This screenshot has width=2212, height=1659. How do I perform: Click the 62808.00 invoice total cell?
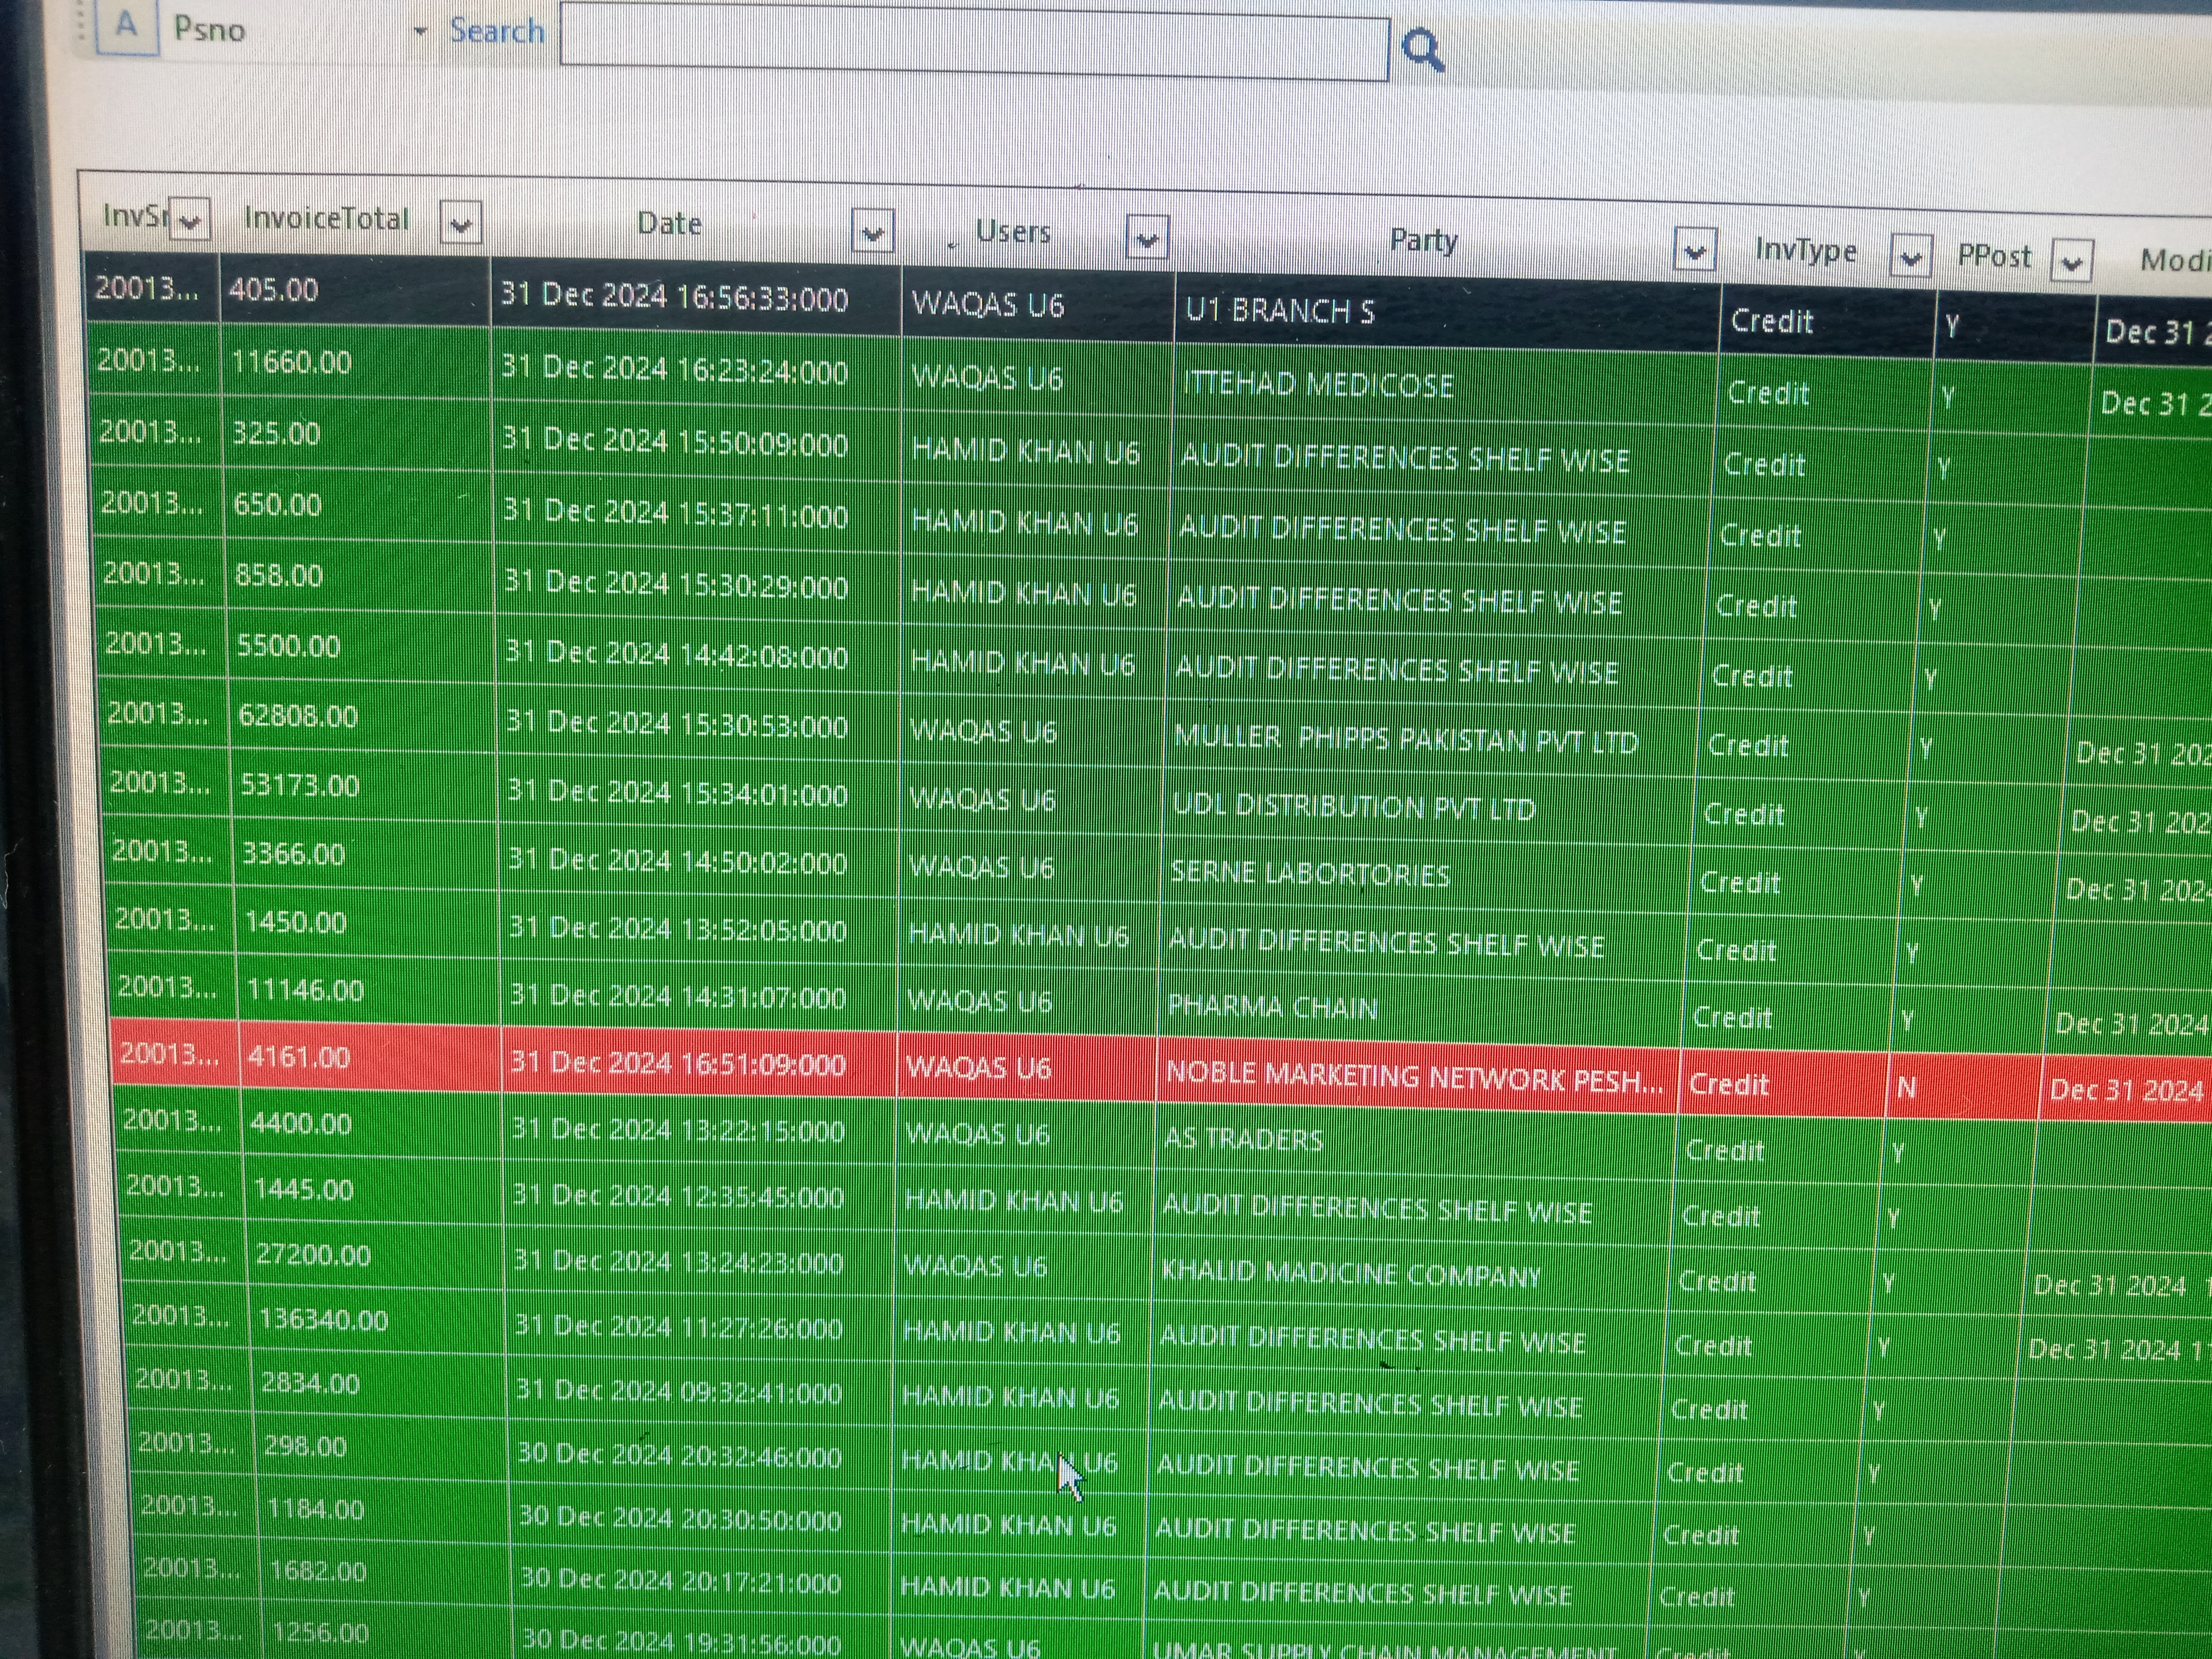[298, 716]
